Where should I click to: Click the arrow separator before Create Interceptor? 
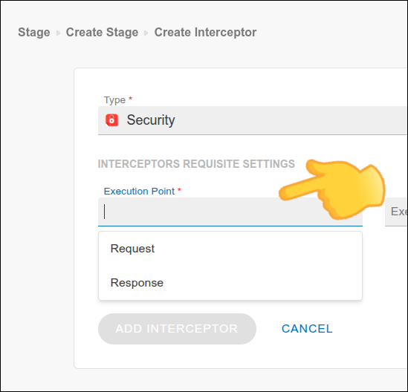pos(146,33)
